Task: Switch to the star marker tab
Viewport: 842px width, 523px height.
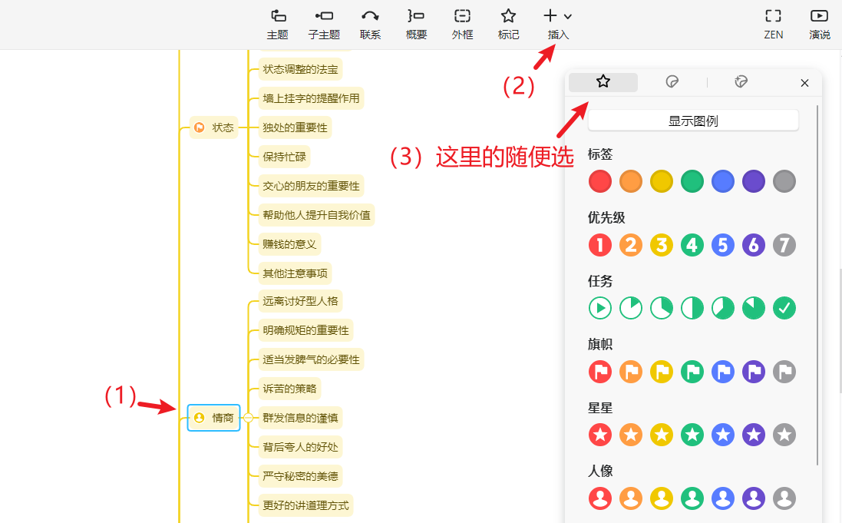Action: 603,82
